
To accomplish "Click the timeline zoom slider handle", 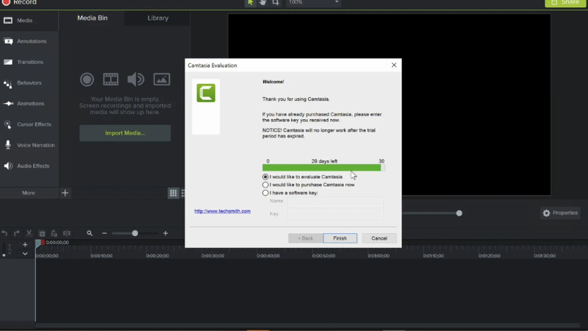I will click(135, 233).
